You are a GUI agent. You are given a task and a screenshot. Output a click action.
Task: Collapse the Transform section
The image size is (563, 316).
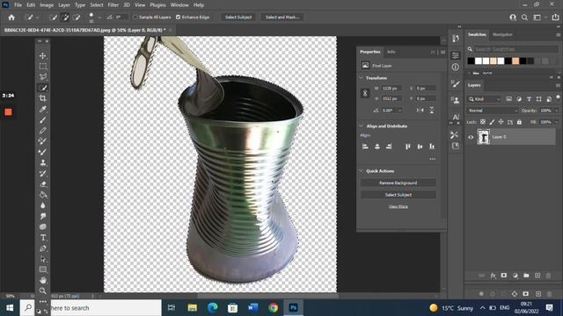click(362, 78)
